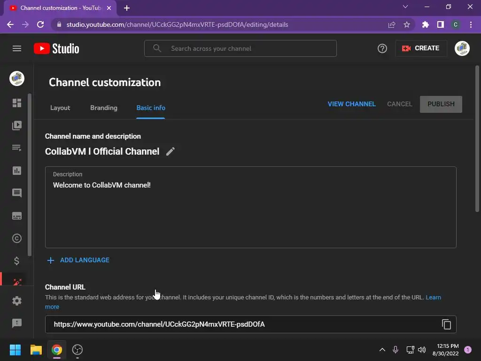Open the Learn more link
481x361 pixels.
pyautogui.click(x=433, y=298)
